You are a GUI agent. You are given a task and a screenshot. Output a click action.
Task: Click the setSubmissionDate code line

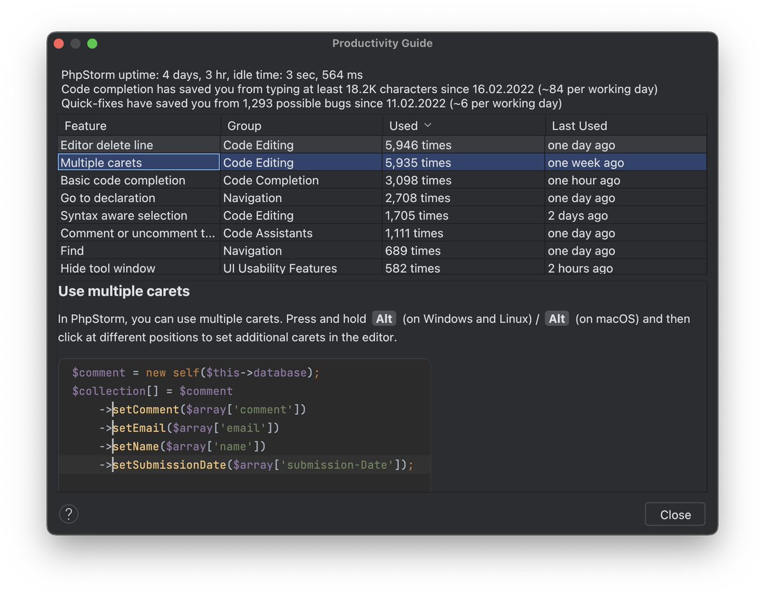point(256,464)
